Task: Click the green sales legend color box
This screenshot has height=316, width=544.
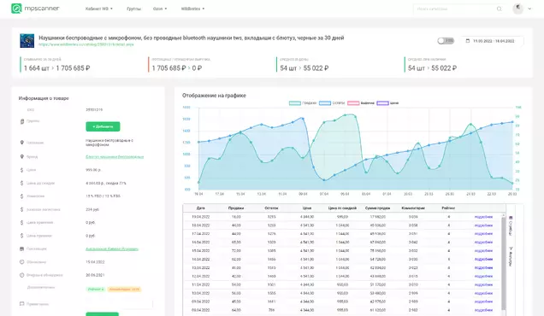Action: (x=295, y=102)
